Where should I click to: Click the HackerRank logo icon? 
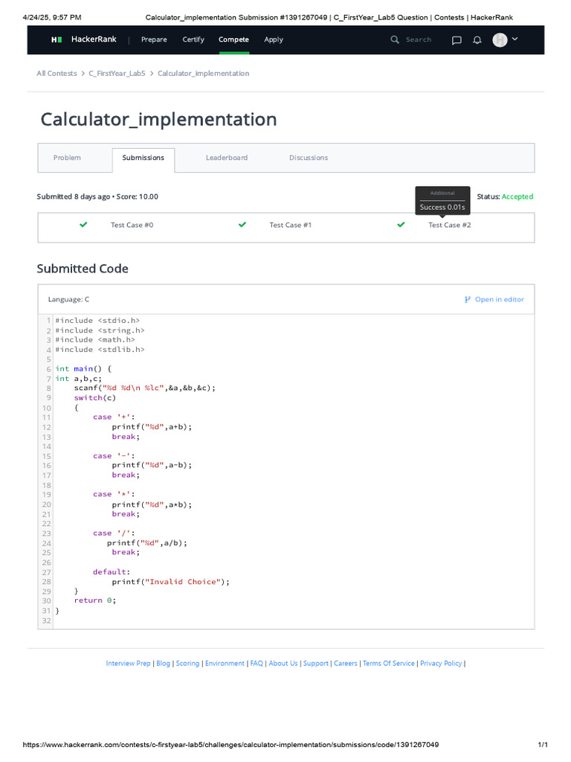57,39
